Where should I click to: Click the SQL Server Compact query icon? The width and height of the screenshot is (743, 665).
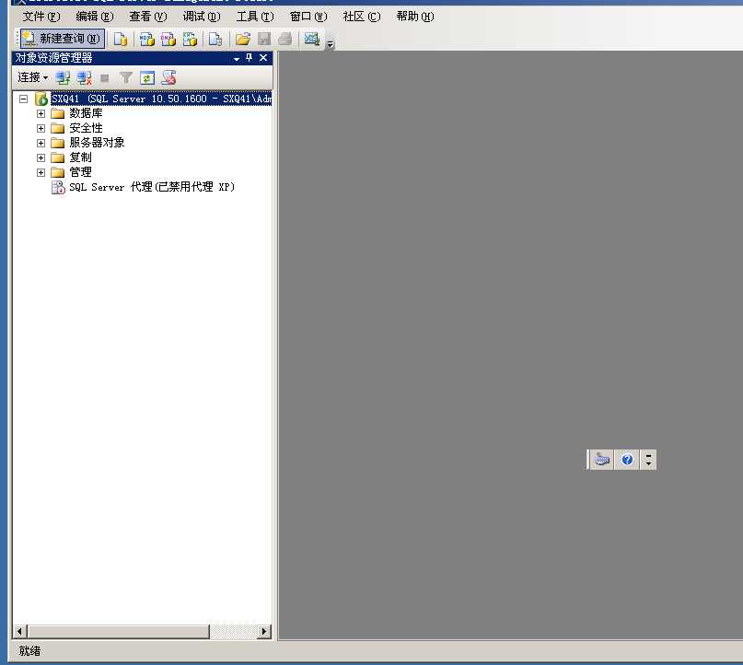pos(215,39)
